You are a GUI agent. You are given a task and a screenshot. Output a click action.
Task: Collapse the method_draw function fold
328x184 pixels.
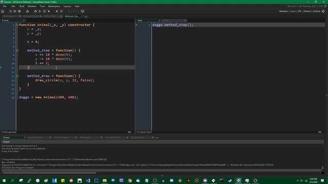[x=17, y=76]
